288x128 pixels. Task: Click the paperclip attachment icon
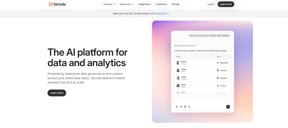pyautogui.click(x=181, y=107)
